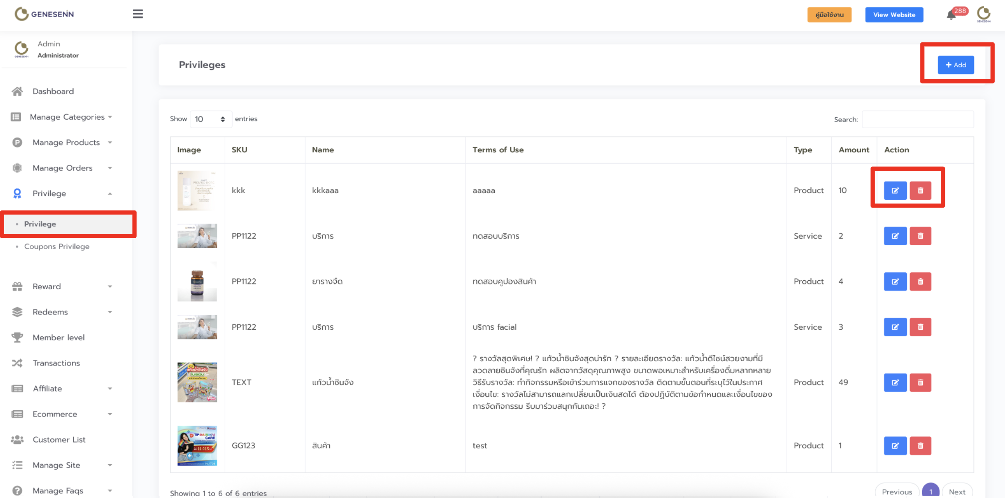Expand the Manage Categories menu

67,117
